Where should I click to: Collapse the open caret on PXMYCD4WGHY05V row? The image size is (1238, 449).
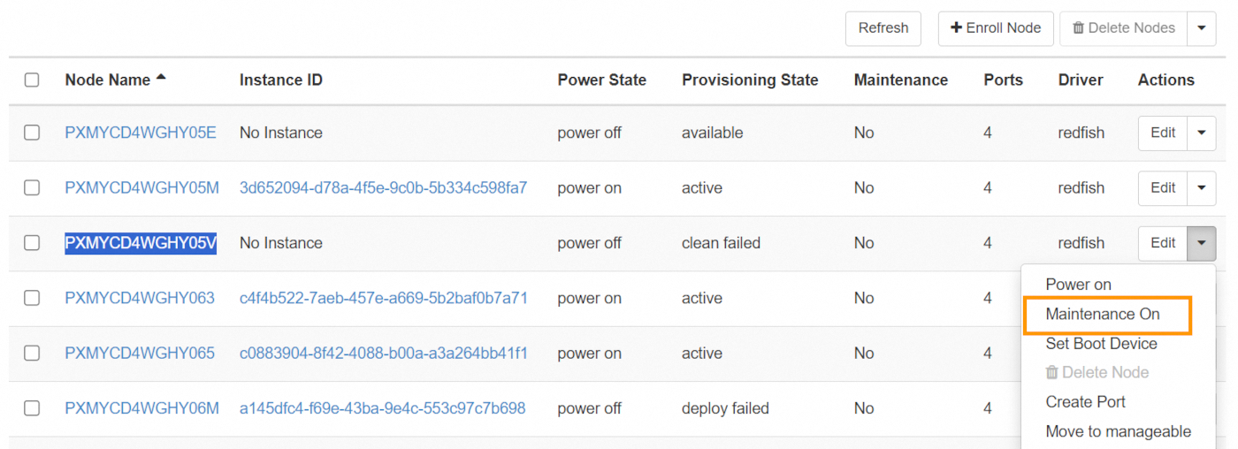coord(1201,243)
